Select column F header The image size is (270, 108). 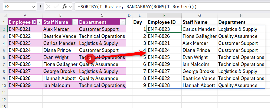[x=164, y=15]
